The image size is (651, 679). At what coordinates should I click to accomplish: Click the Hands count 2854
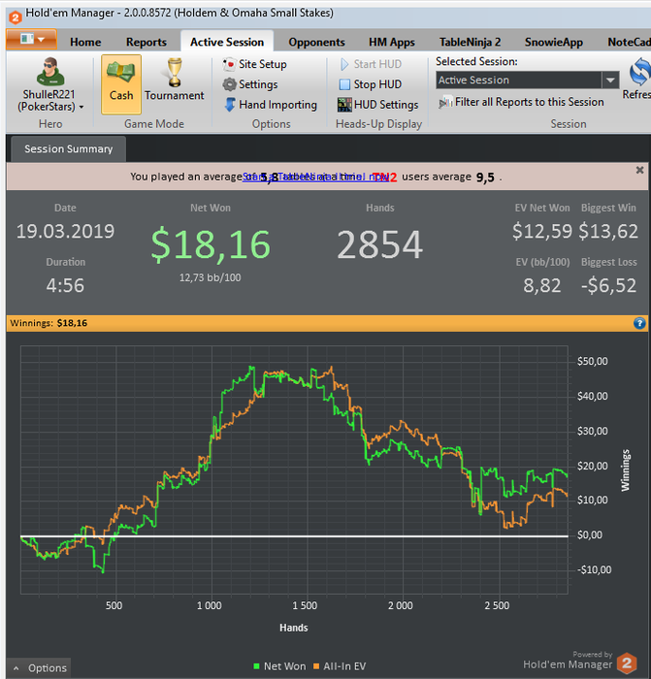[x=380, y=244]
